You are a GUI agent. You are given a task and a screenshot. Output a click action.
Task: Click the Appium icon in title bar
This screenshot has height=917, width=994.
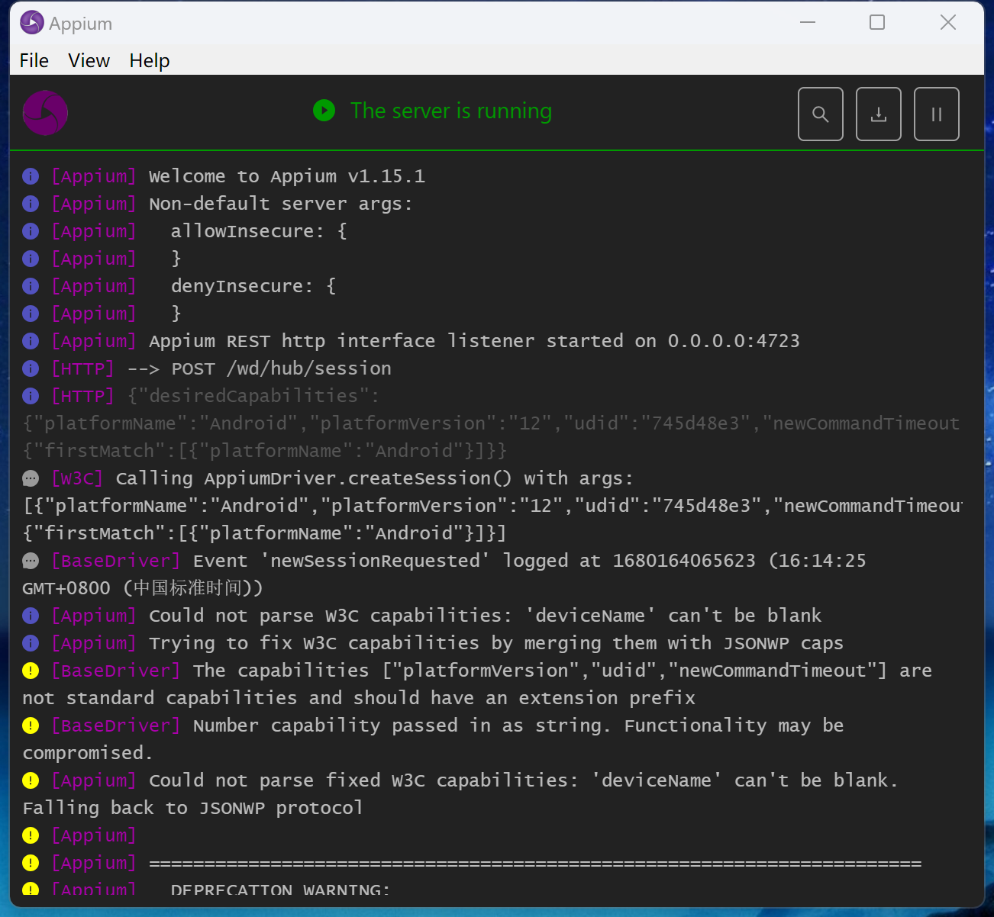point(31,23)
